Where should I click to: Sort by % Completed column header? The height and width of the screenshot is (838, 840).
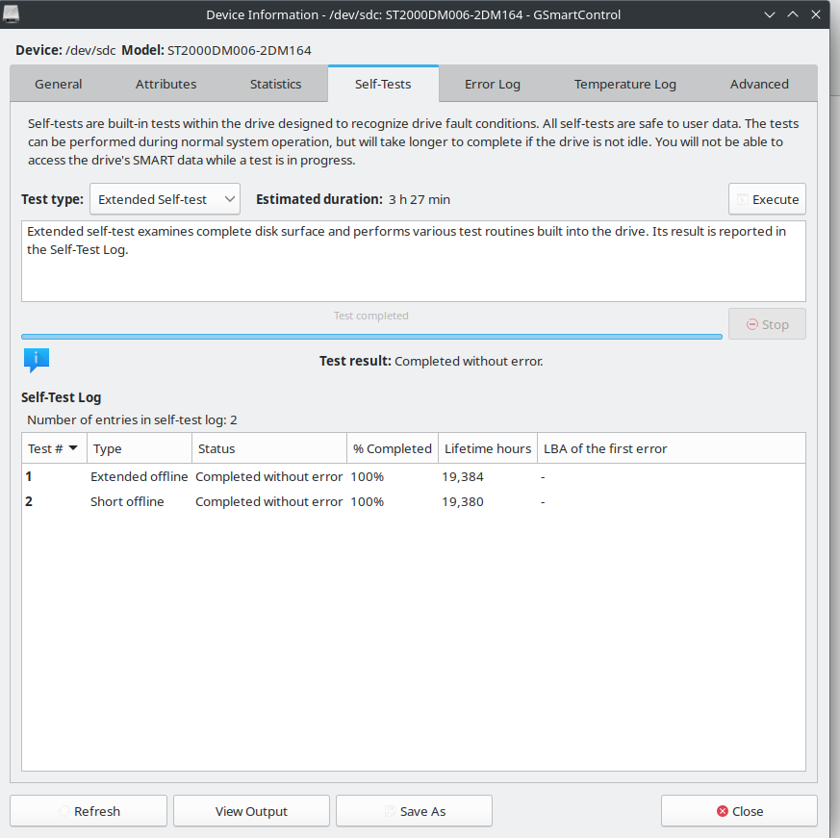(x=393, y=448)
